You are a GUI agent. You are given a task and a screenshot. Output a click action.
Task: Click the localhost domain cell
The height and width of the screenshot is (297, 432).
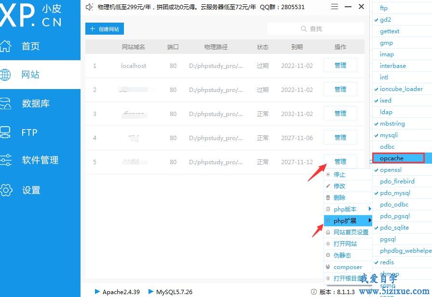point(134,66)
